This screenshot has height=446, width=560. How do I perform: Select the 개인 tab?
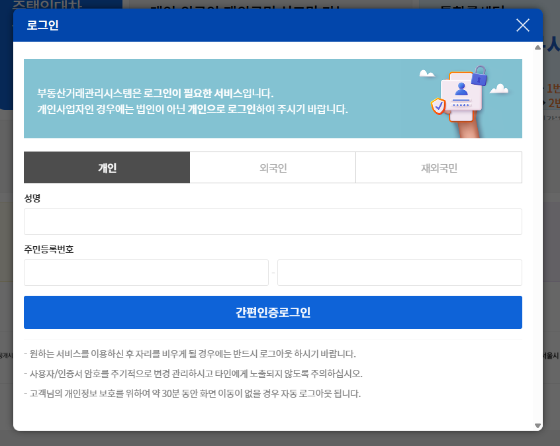107,167
